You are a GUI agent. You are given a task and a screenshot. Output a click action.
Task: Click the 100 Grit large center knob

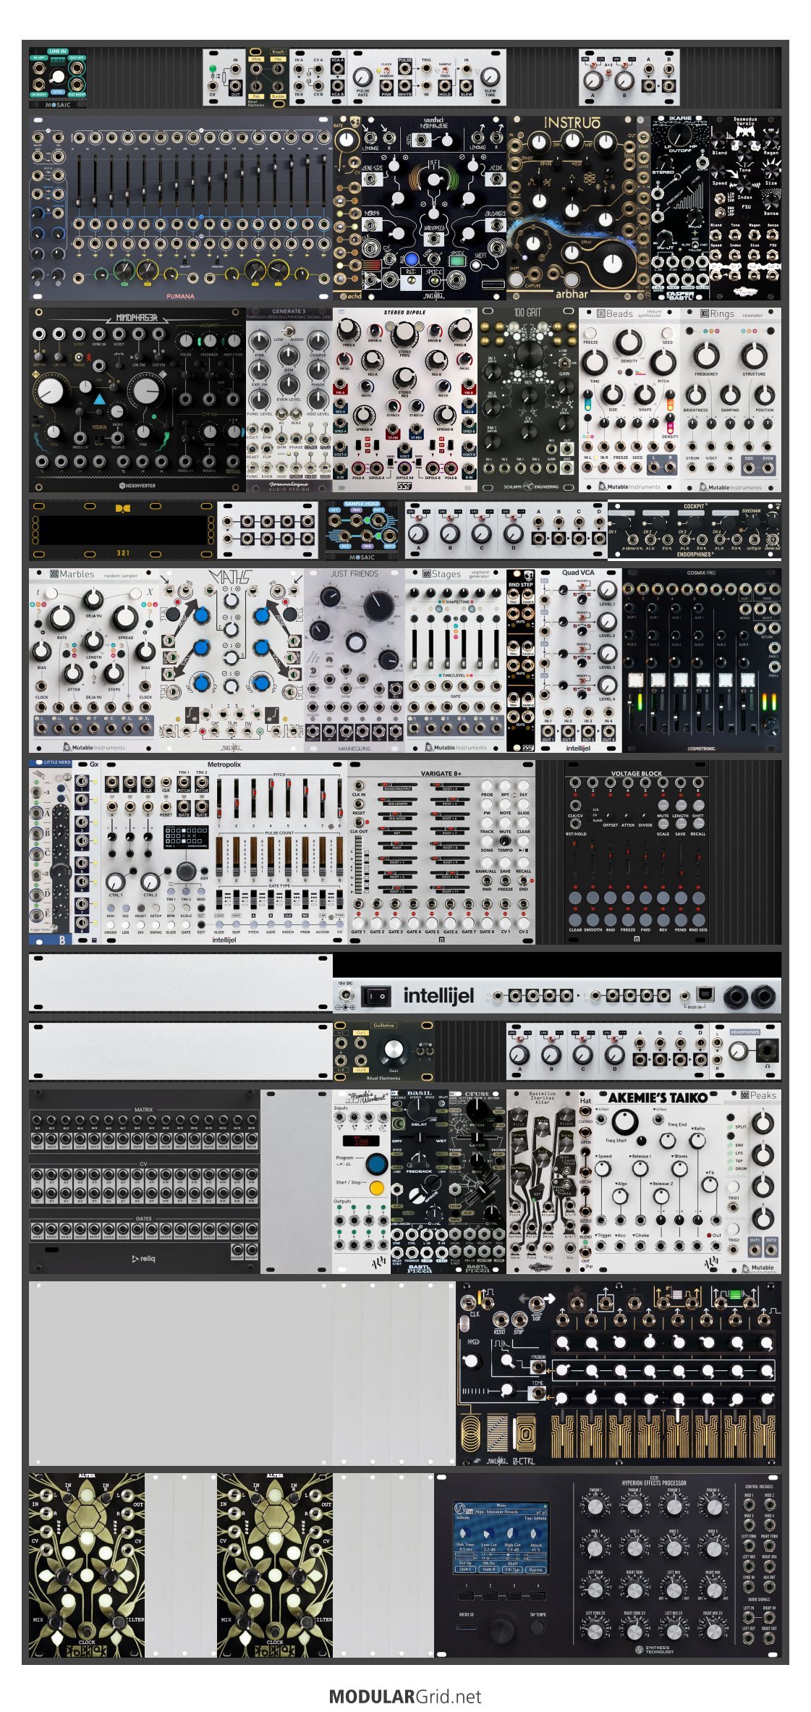(x=528, y=355)
